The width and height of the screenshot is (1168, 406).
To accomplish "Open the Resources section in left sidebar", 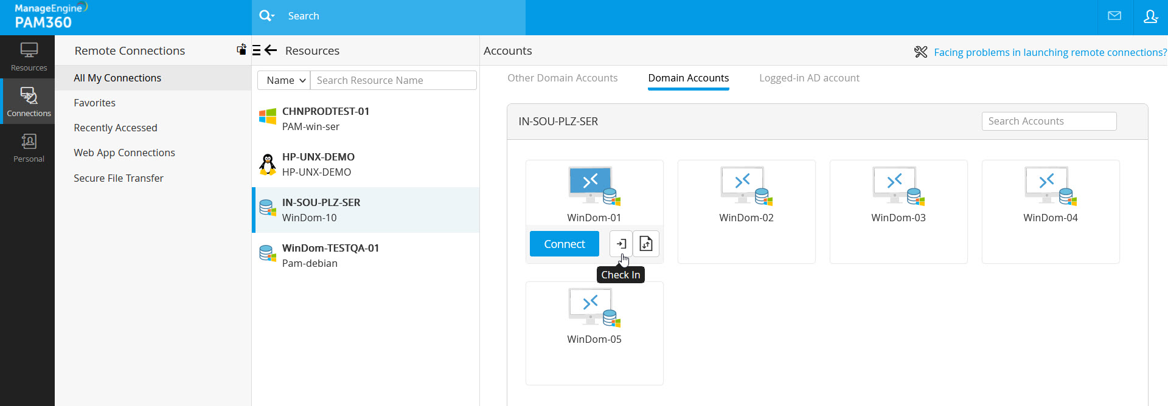I will click(x=29, y=57).
